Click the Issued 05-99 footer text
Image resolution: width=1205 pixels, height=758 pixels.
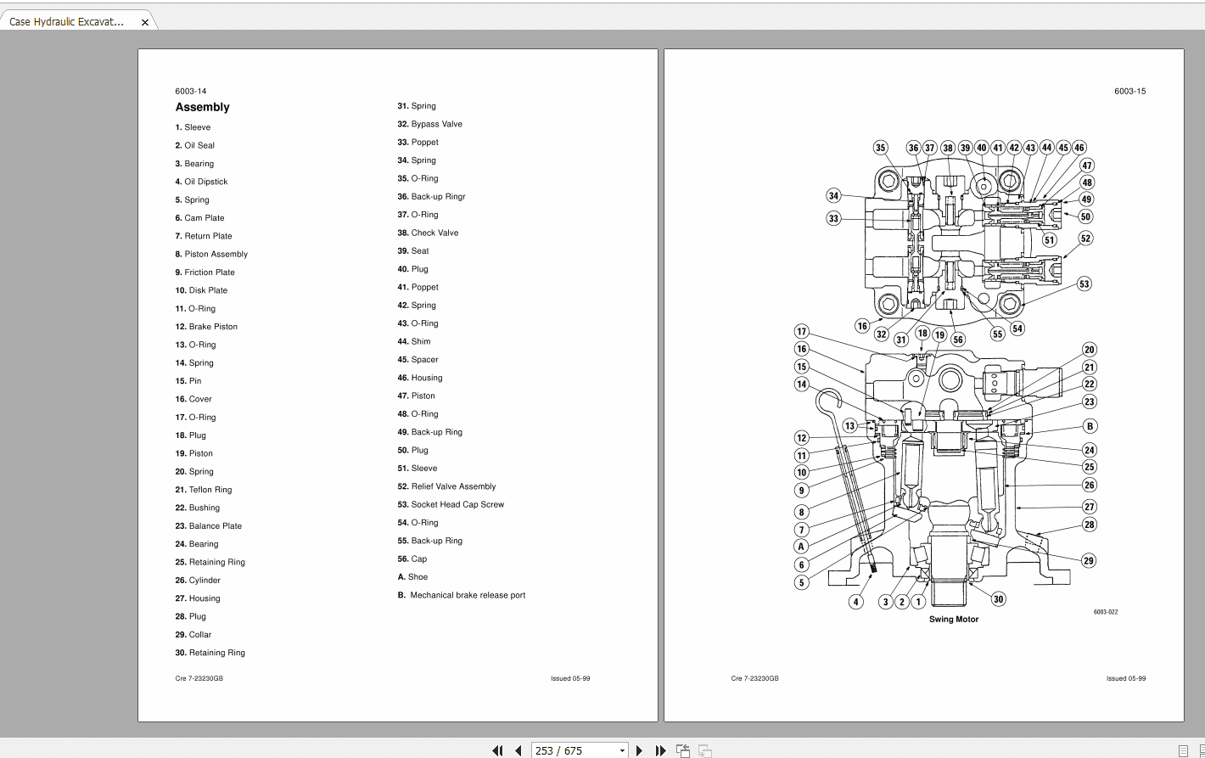pyautogui.click(x=569, y=677)
